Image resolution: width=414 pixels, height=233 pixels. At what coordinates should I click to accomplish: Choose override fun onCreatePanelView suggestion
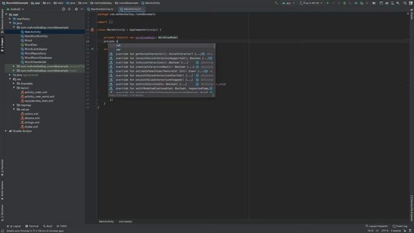click(x=162, y=71)
